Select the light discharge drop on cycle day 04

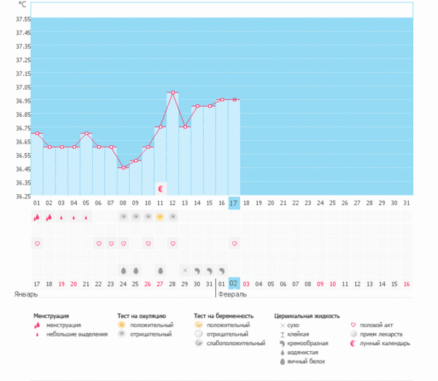click(x=74, y=218)
